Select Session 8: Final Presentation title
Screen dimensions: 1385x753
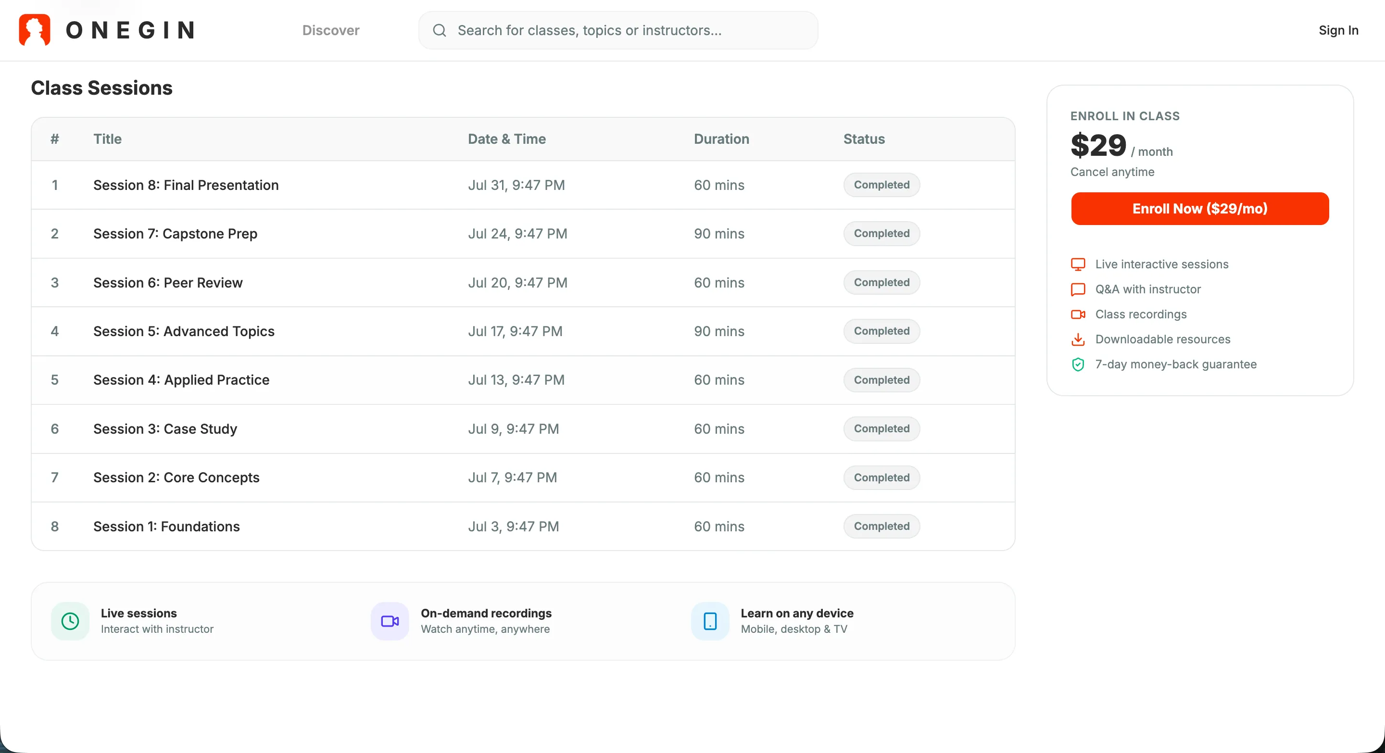(x=186, y=185)
